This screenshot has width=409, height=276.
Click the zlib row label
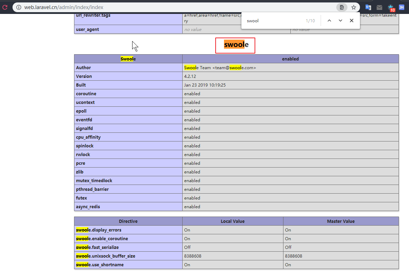(80, 172)
